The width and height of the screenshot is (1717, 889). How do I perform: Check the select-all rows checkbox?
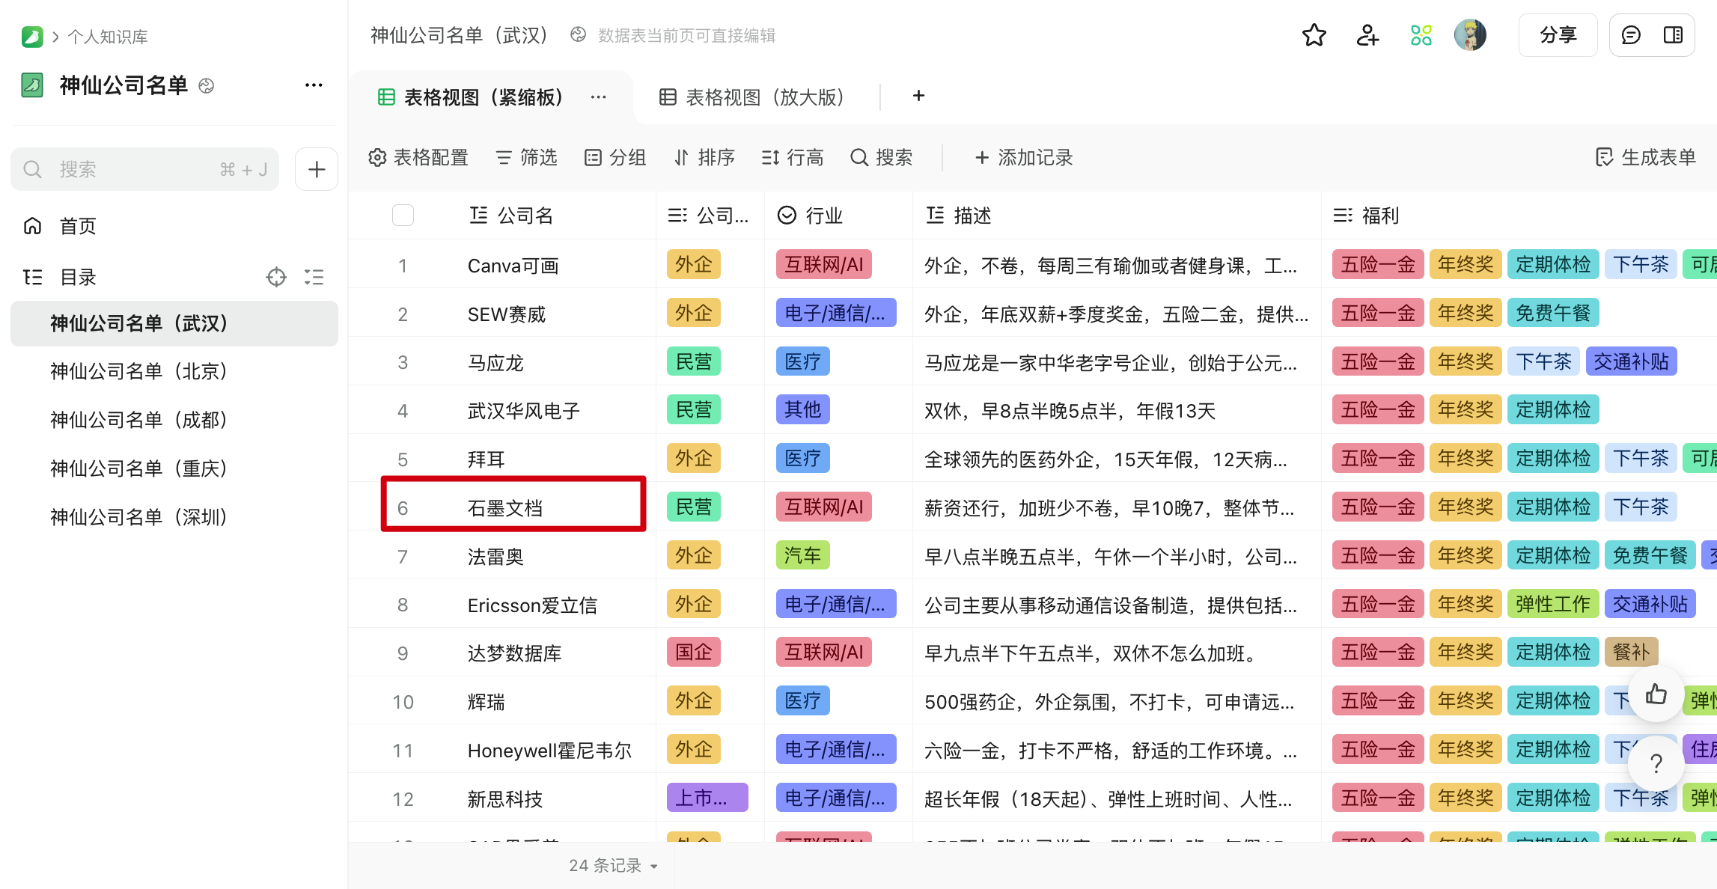403,216
